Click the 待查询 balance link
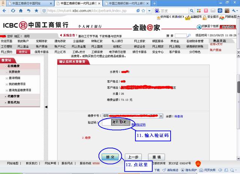 tap(178, 117)
